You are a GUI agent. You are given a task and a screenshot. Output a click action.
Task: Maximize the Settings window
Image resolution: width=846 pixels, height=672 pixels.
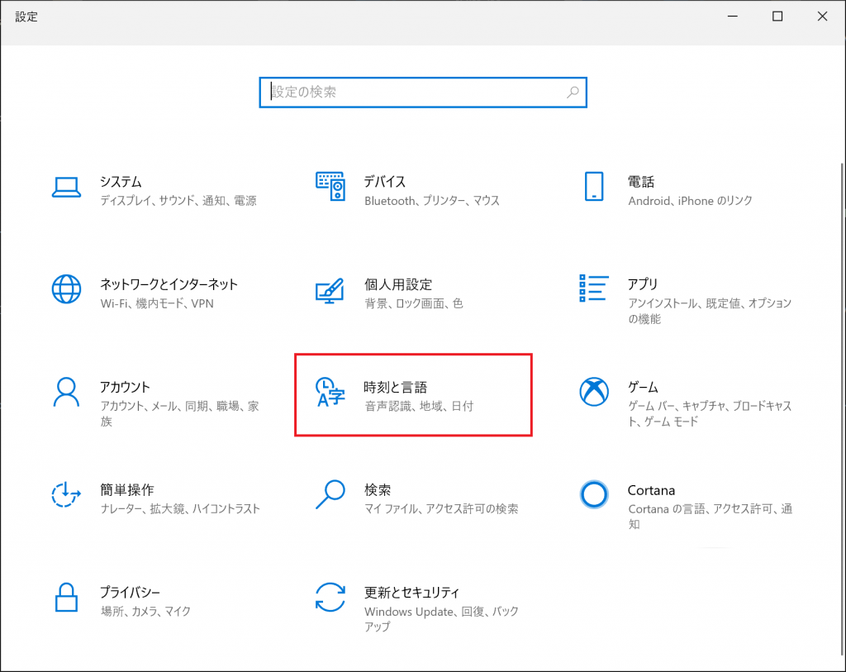click(777, 16)
